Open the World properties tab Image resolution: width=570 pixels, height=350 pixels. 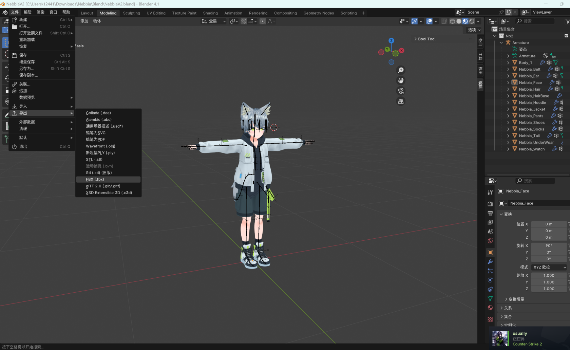[490, 241]
